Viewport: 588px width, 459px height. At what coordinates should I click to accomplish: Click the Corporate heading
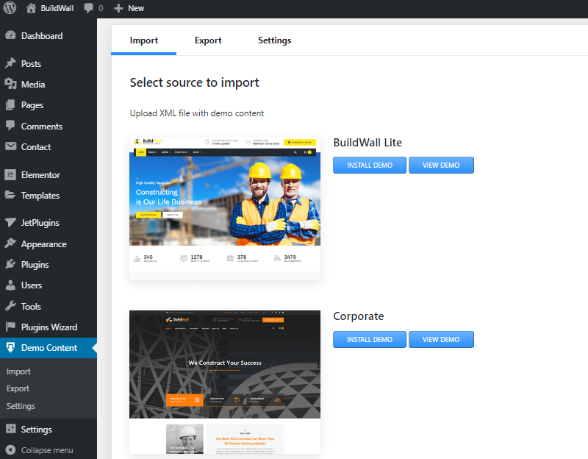tap(359, 316)
